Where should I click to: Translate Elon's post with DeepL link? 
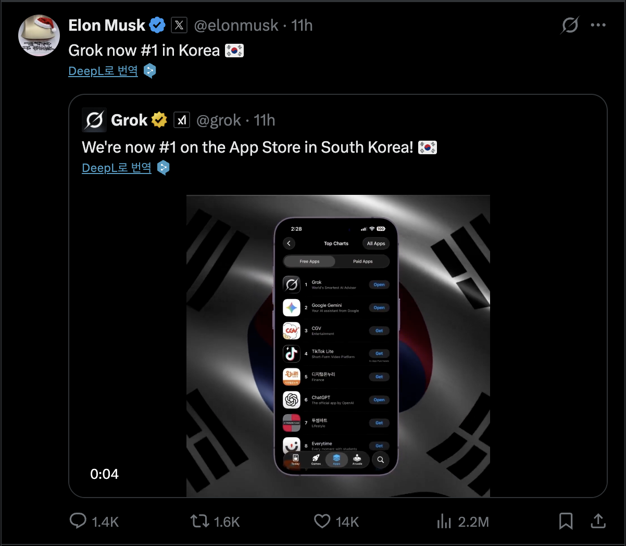[103, 71]
